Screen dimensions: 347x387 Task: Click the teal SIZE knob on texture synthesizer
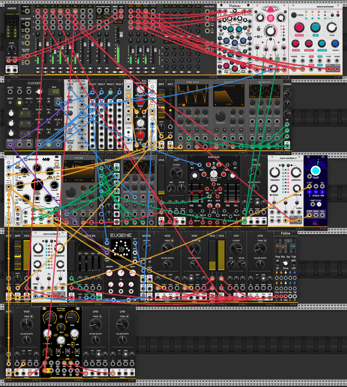[x=315, y=27]
